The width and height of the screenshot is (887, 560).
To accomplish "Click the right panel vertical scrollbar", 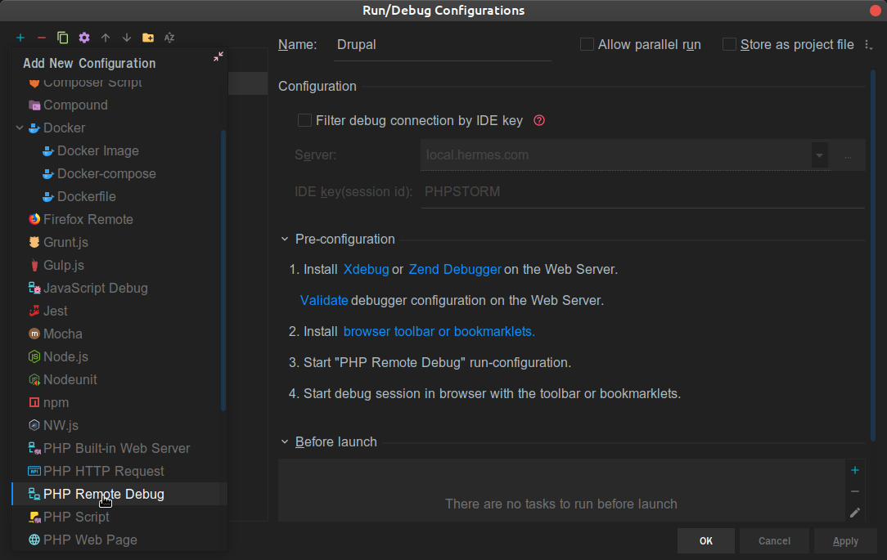I will coord(873,255).
